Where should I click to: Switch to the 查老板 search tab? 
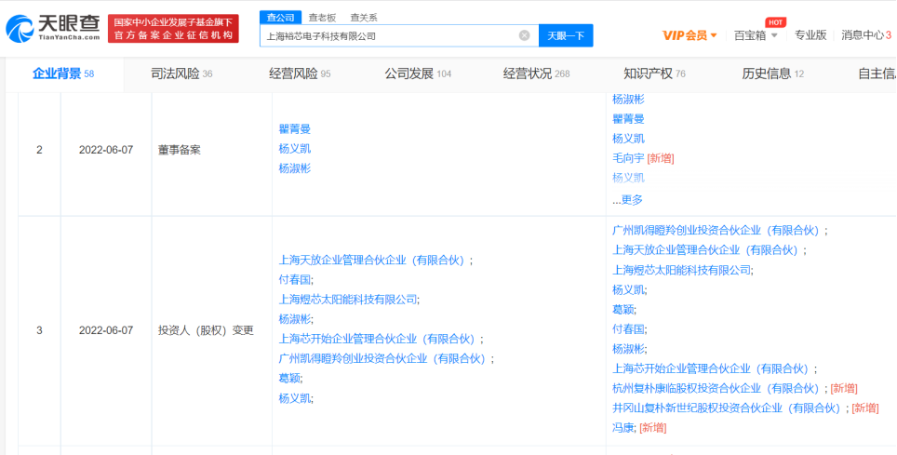pyautogui.click(x=322, y=18)
